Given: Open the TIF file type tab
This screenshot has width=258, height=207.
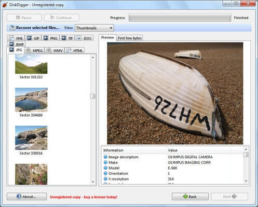Looking at the screenshot, I should point(67,38).
